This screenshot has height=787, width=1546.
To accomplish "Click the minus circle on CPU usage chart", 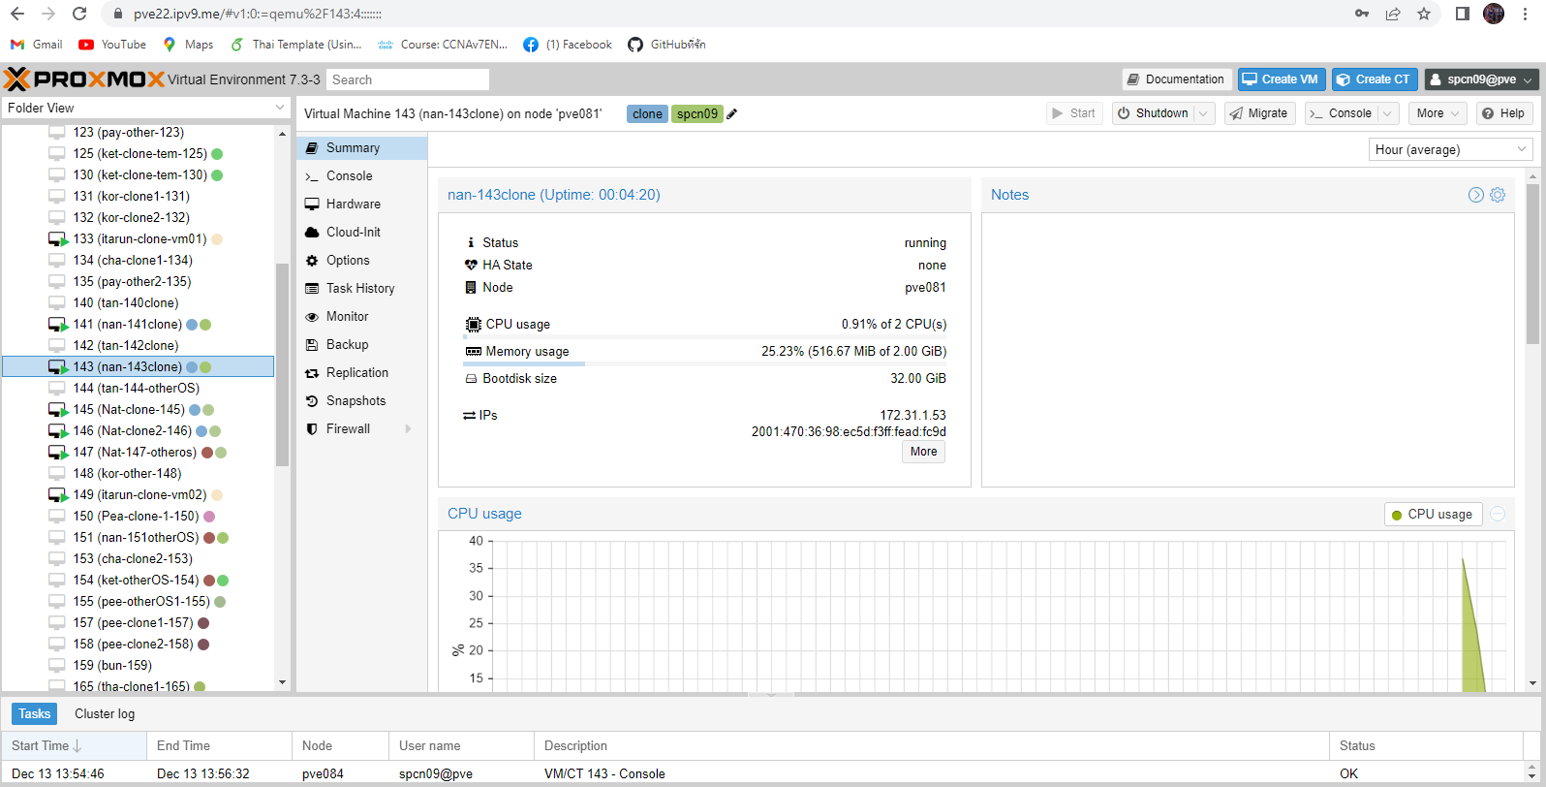I will tap(1498, 515).
